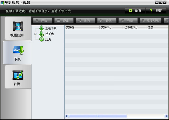This screenshot has width=169, height=120.
Task: Click the 开始 start toolbar button
Action: pyautogui.click(x=43, y=20)
